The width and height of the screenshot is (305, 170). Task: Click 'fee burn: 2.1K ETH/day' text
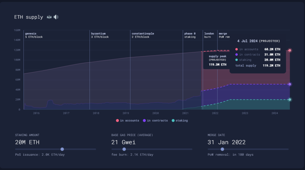point(132,154)
